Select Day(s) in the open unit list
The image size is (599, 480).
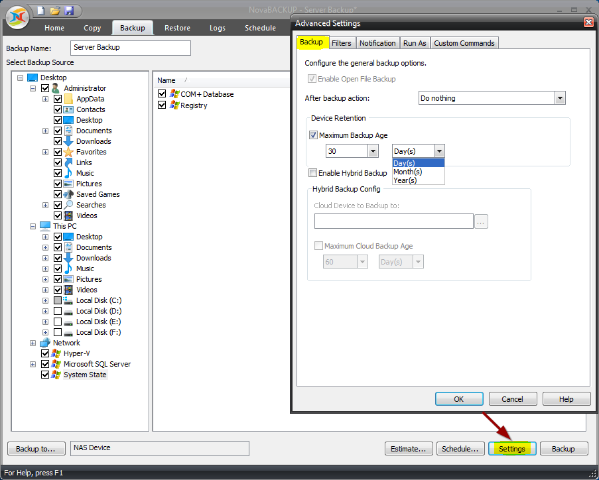pyautogui.click(x=419, y=163)
